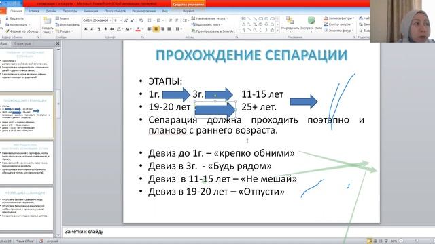Open Change Case (Аа) dropdown
The height and width of the screenshot is (244, 435).
pyautogui.click(x=128, y=28)
